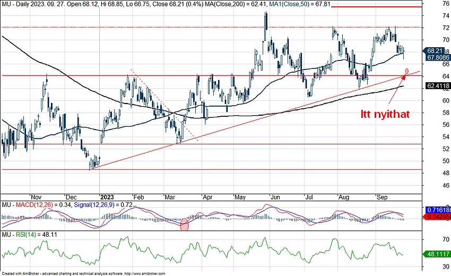
Task: Click the Jul label on time axis
Action: point(309,197)
